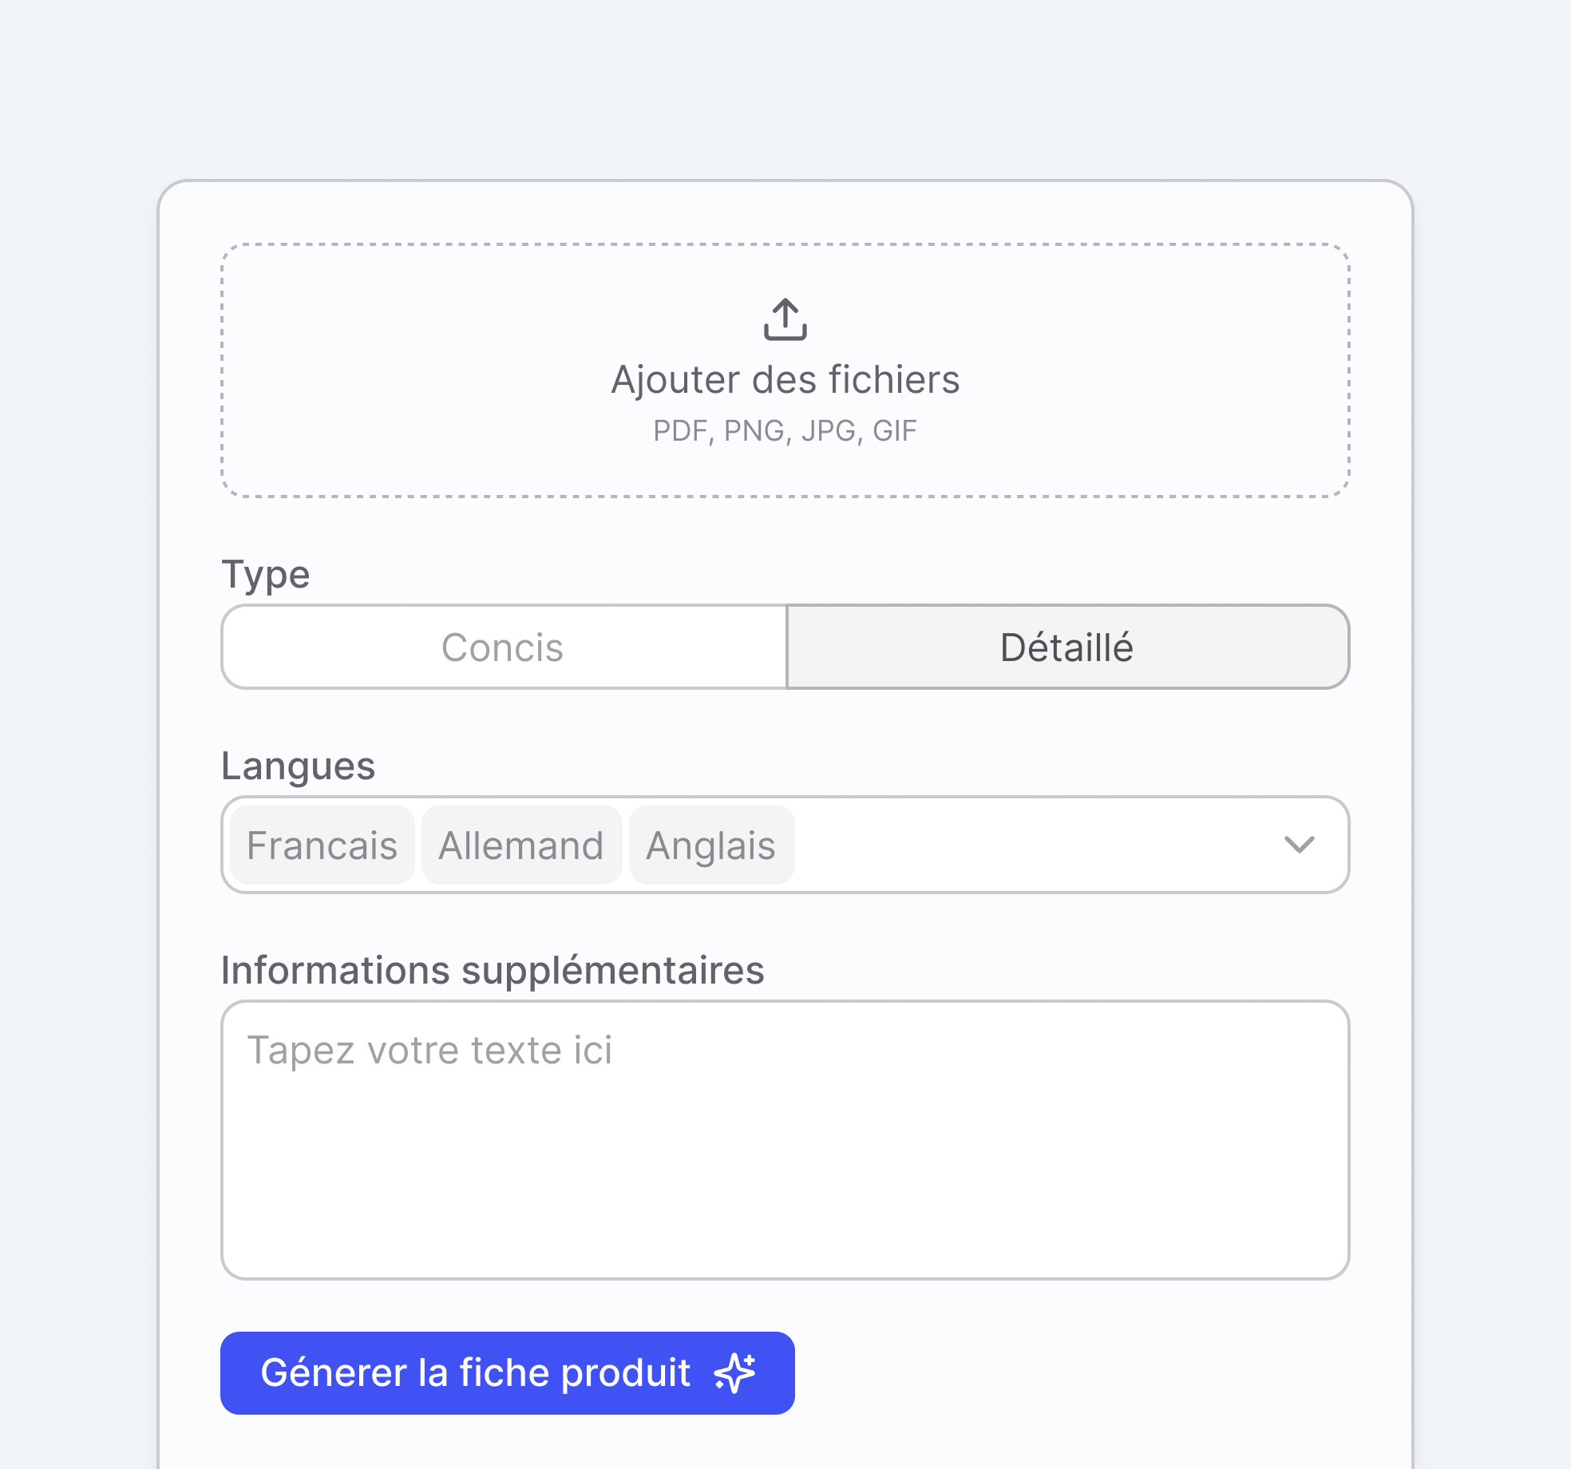Click the Allemand language tag
Viewport: 1571px width, 1469px height.
click(x=520, y=845)
